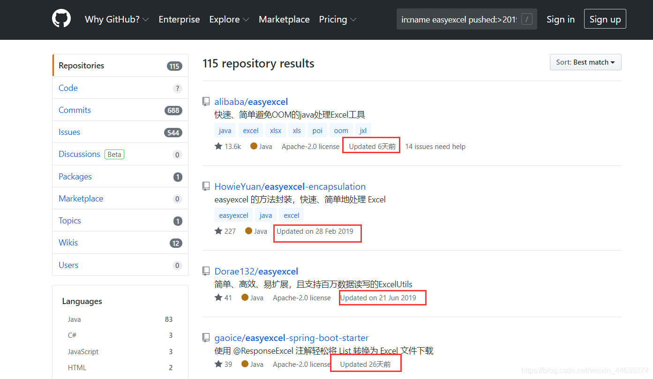Click the 14 issues need help link
This screenshot has width=653, height=379.
pos(435,147)
